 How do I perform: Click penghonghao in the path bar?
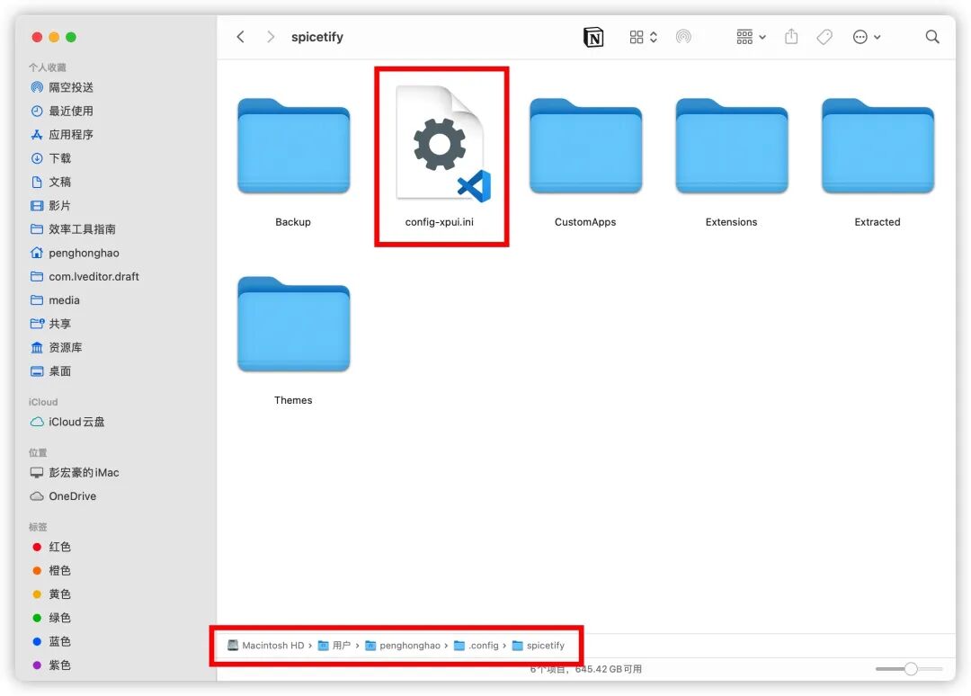pyautogui.click(x=403, y=646)
